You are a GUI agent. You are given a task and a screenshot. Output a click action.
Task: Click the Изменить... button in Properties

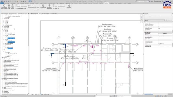[x=165, y=33]
